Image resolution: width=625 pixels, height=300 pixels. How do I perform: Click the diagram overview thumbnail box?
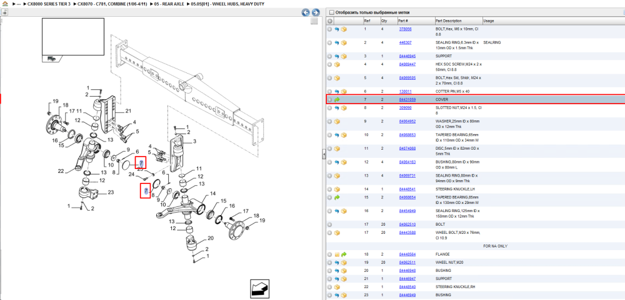(x=73, y=37)
